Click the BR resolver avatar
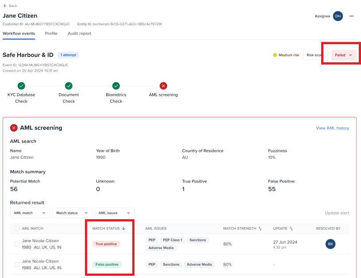Image resolution: width=361 pixels, height=278 pixels. coord(330,244)
